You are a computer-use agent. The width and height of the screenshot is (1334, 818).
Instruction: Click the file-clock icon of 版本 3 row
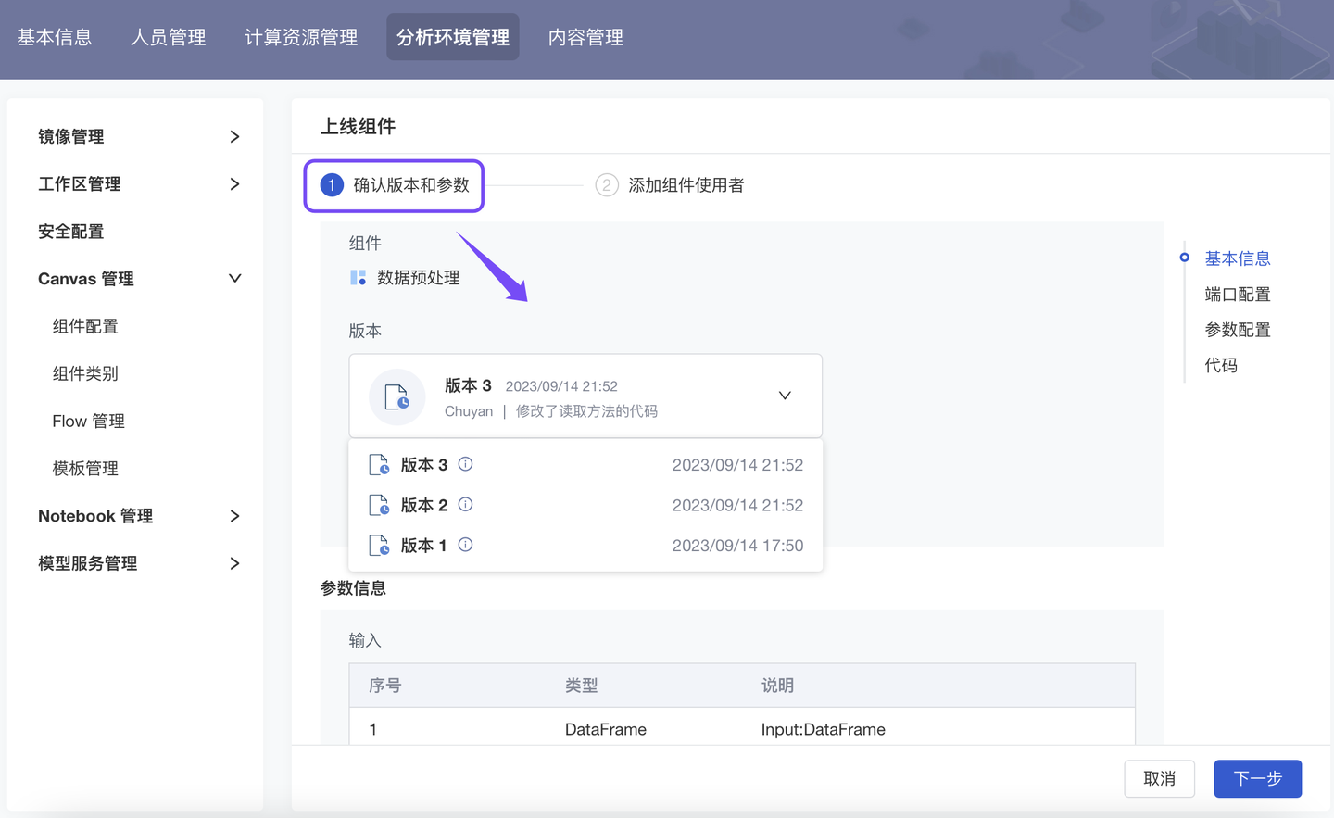[x=379, y=465]
